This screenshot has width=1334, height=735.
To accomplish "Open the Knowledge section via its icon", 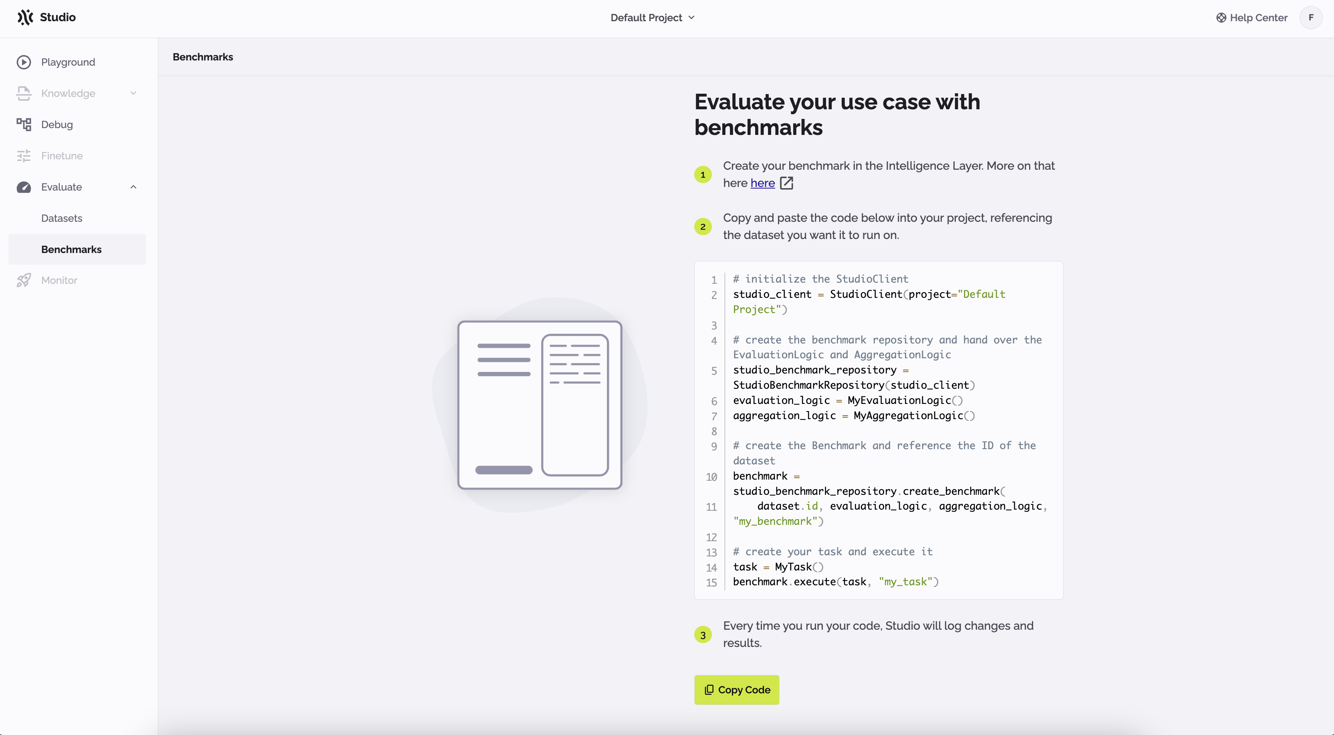I will [x=24, y=94].
